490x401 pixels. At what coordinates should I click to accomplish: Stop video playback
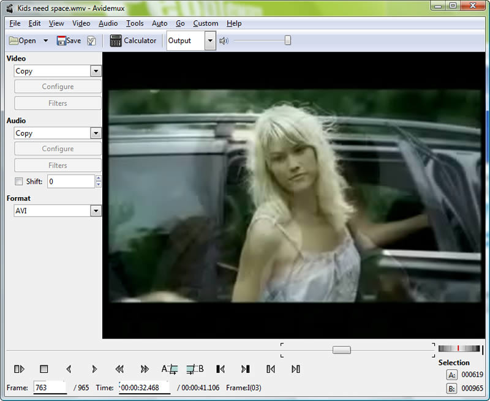click(x=43, y=369)
